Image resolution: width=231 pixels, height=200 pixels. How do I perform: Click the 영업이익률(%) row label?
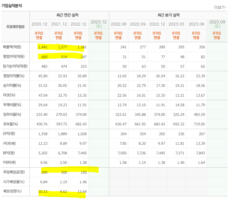coord(14,76)
